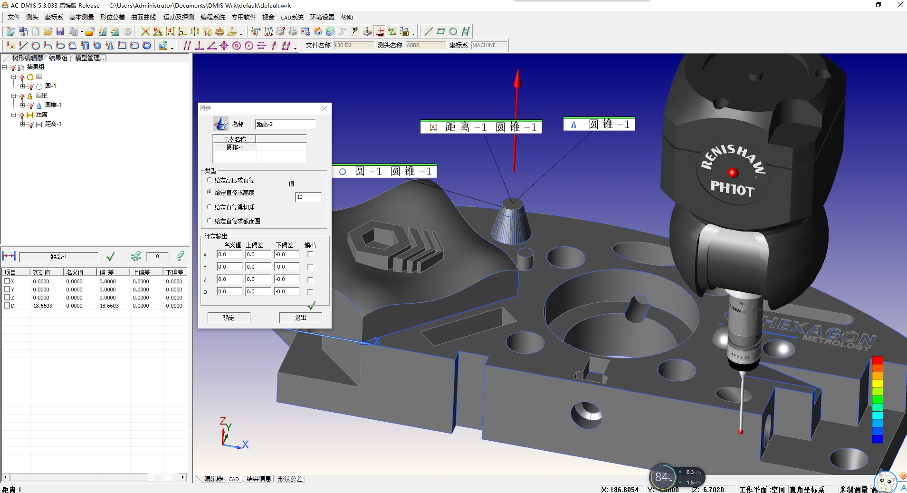The width and height of the screenshot is (907, 493).
Task: Select radio 给定直径求截面圆
Action: (x=209, y=221)
